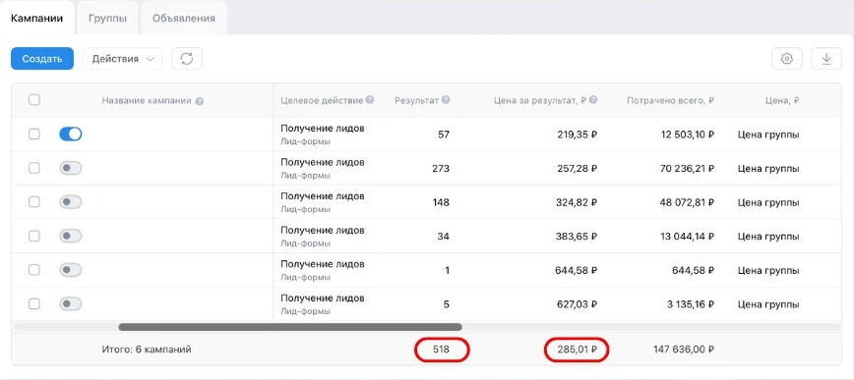This screenshot has width=854, height=380.
Task: Click Получение лидов in the 34-result row
Action: pos(323,230)
